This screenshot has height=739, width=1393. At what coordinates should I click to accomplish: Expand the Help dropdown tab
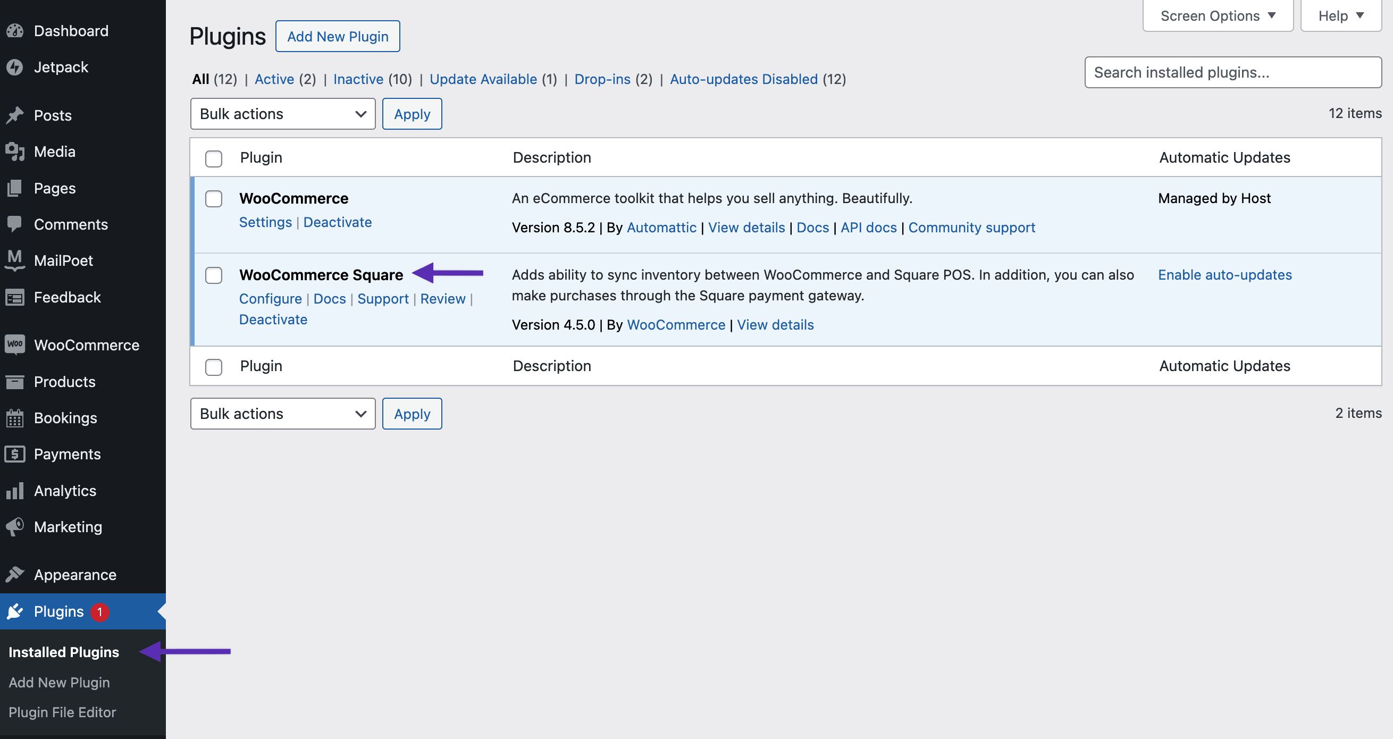pyautogui.click(x=1340, y=15)
